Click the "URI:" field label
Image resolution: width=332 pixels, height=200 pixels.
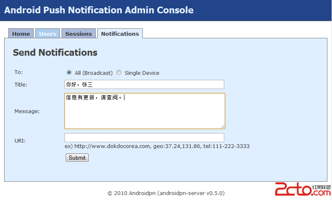(20, 141)
